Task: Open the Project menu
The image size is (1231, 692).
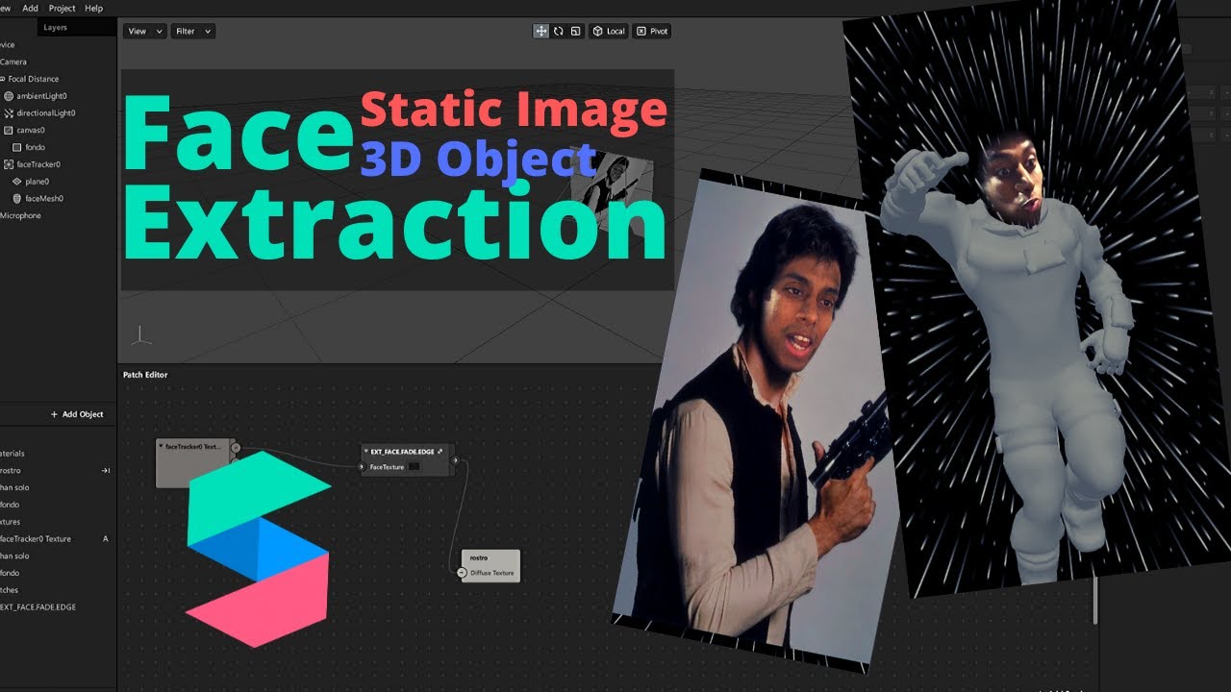Action: 62,8
